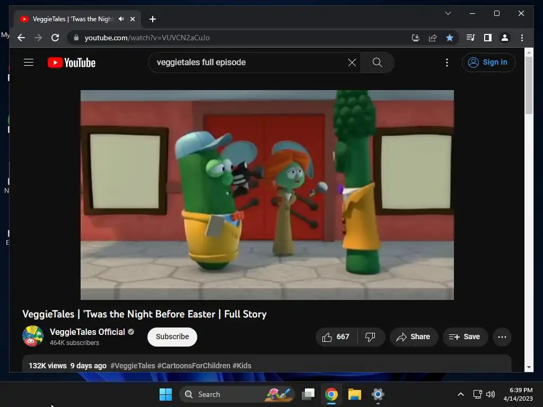Open volume control in system tray
Image resolution: width=543 pixels, height=407 pixels.
pyautogui.click(x=491, y=394)
